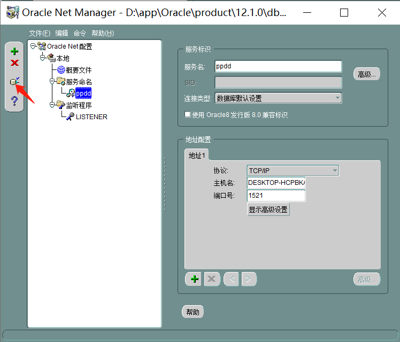Select 监听程序 label in the tree
The image size is (400, 342).
(79, 105)
